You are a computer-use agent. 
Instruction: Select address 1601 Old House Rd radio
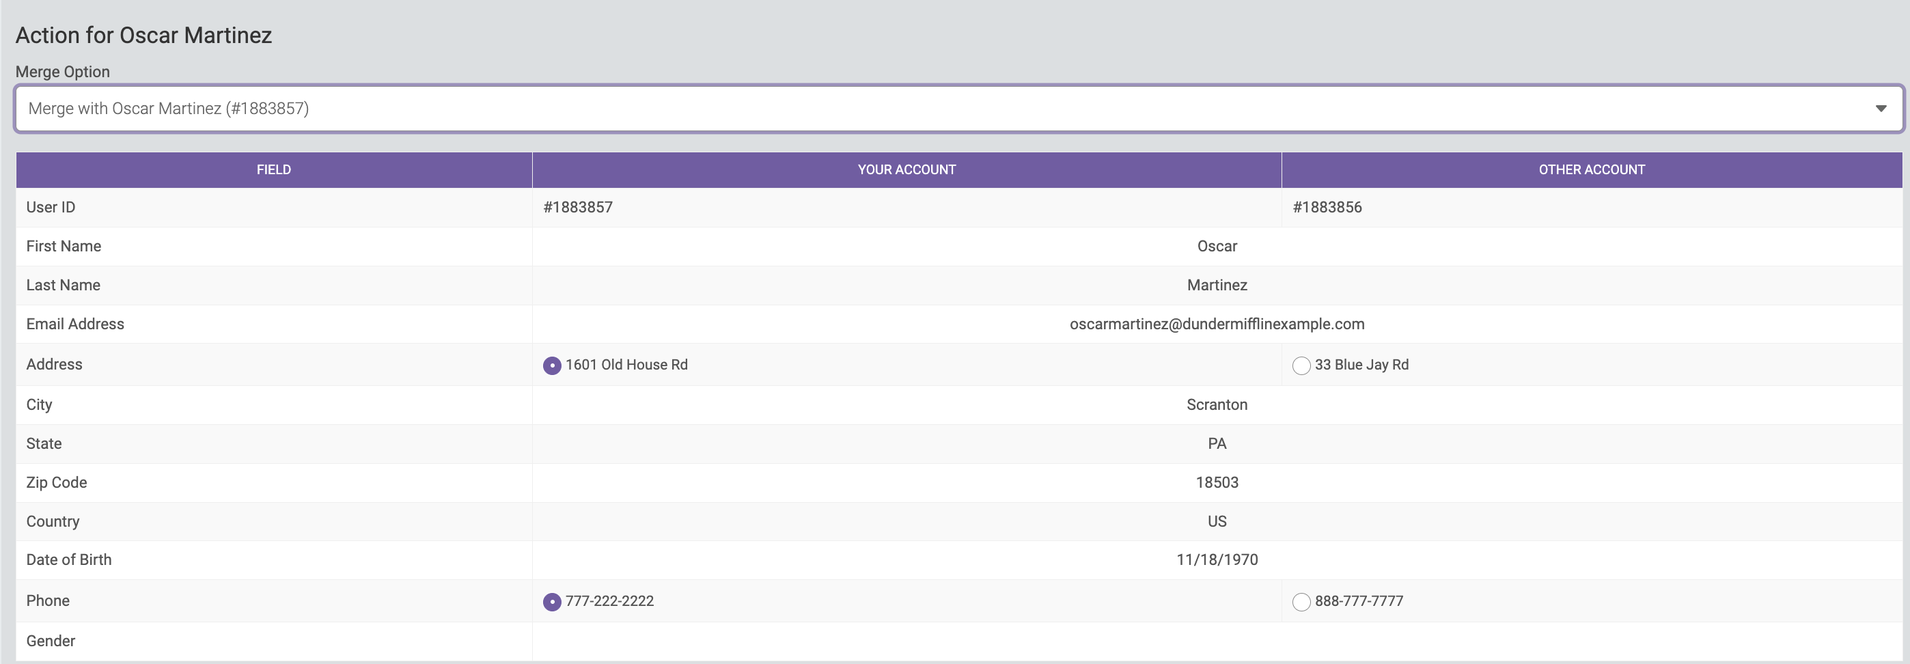pos(552,365)
